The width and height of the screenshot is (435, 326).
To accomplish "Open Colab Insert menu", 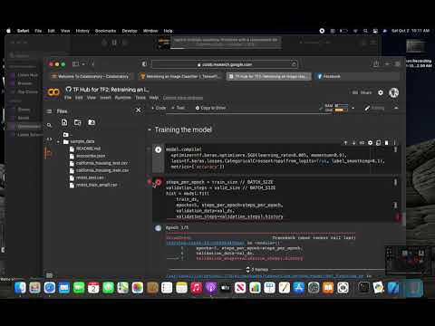I will click(x=105, y=98).
